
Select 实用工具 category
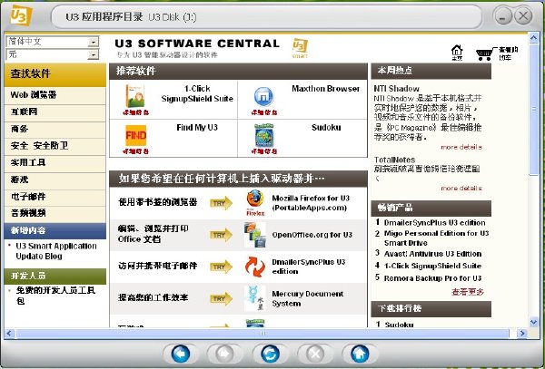point(54,163)
